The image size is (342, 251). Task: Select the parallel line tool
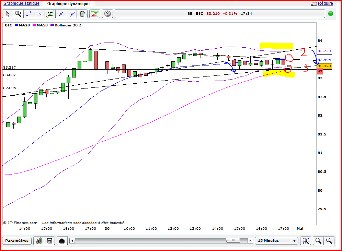coord(71,14)
